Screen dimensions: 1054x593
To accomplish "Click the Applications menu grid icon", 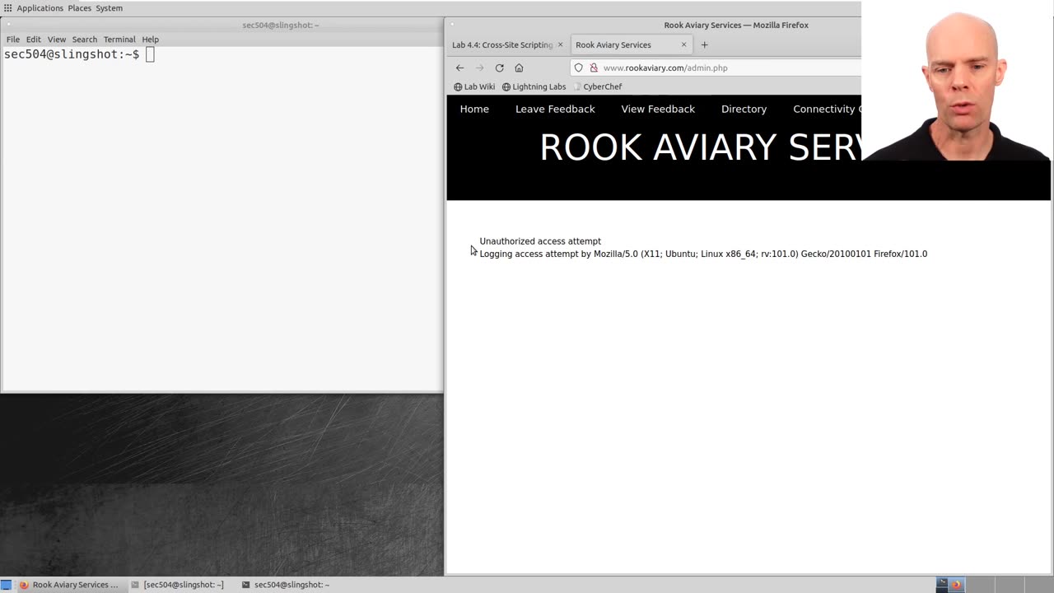I will [x=8, y=8].
